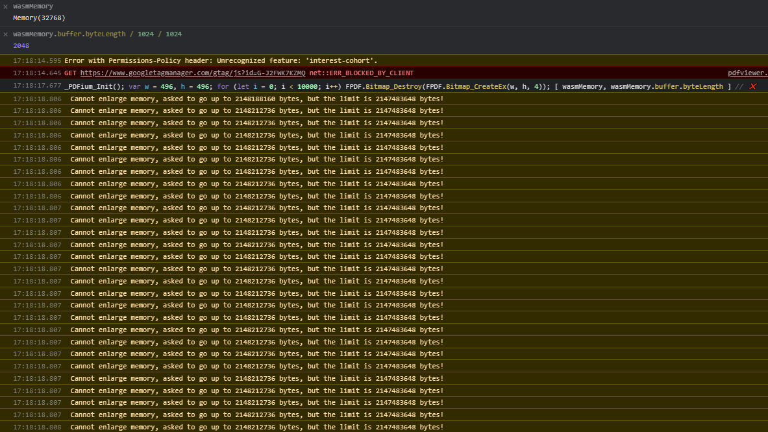Open the googletagmanager.com gtag URL link
Image resolution: width=768 pixels, height=432 pixels.
point(193,73)
